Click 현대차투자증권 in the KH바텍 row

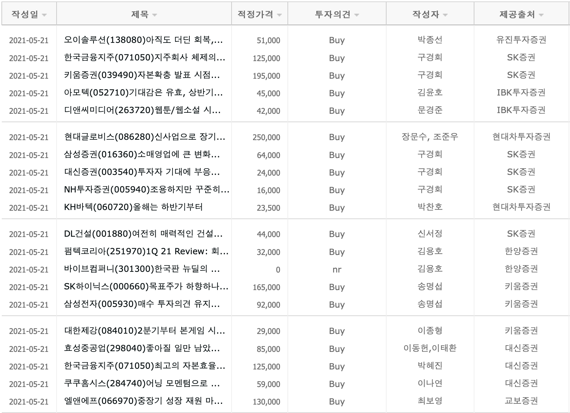(x=521, y=207)
